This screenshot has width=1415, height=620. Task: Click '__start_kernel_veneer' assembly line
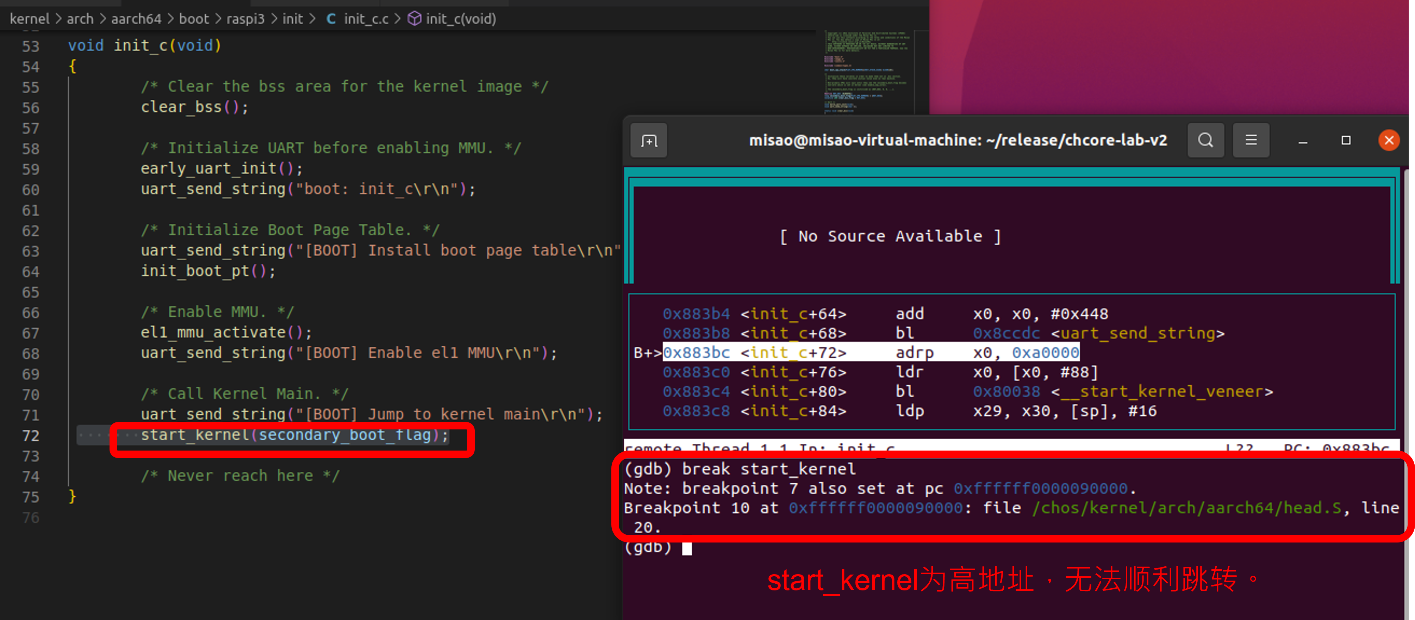click(x=967, y=391)
